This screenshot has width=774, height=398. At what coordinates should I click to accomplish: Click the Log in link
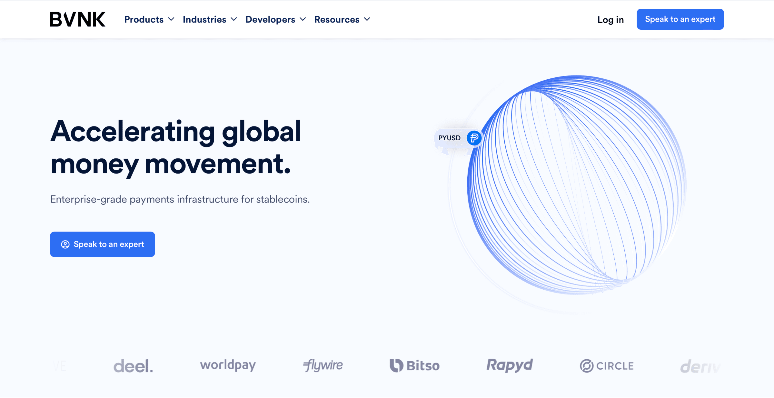pos(610,20)
